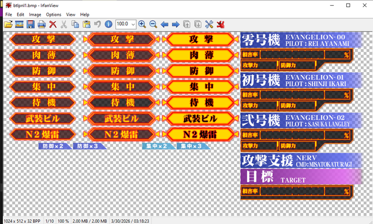Screen dimensions: 373x224
Task: Open the View menu
Action: tap(71, 15)
